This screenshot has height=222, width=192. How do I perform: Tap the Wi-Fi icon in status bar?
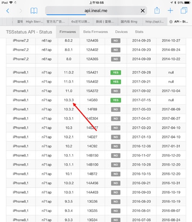[11, 2]
